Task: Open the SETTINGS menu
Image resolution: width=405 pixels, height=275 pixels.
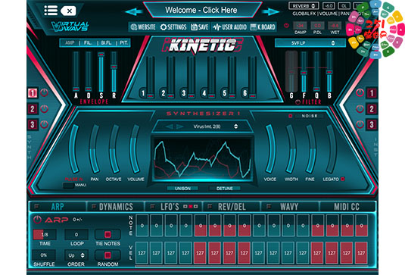Action: [x=173, y=27]
